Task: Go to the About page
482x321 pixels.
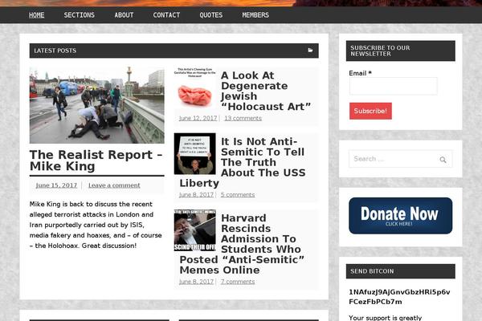Action: click(x=124, y=15)
